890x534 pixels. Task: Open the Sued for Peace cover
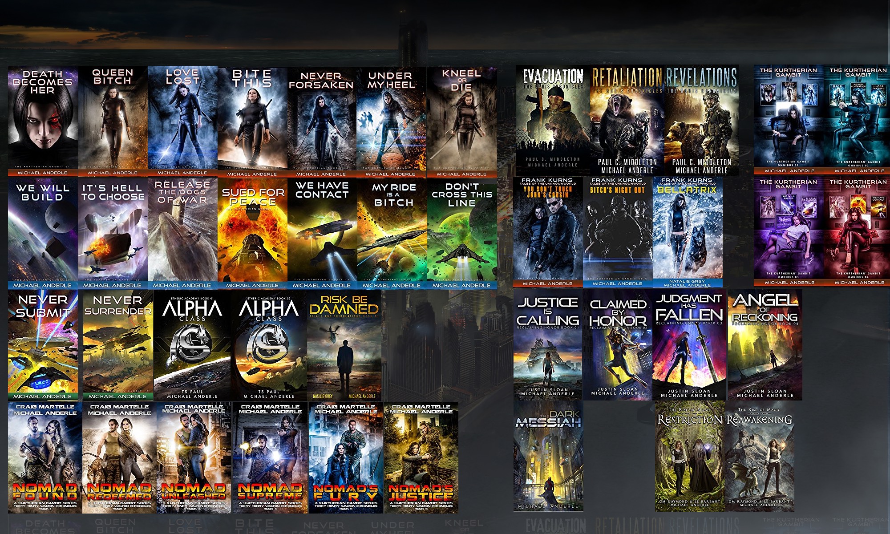click(252, 233)
